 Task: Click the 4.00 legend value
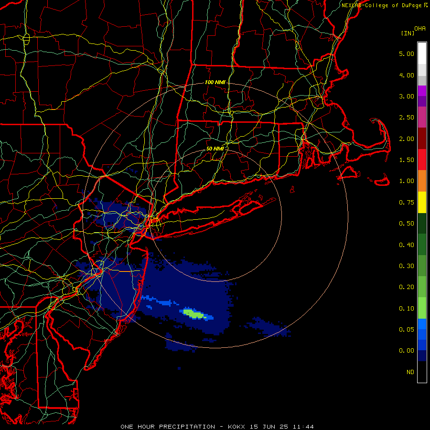point(407,75)
